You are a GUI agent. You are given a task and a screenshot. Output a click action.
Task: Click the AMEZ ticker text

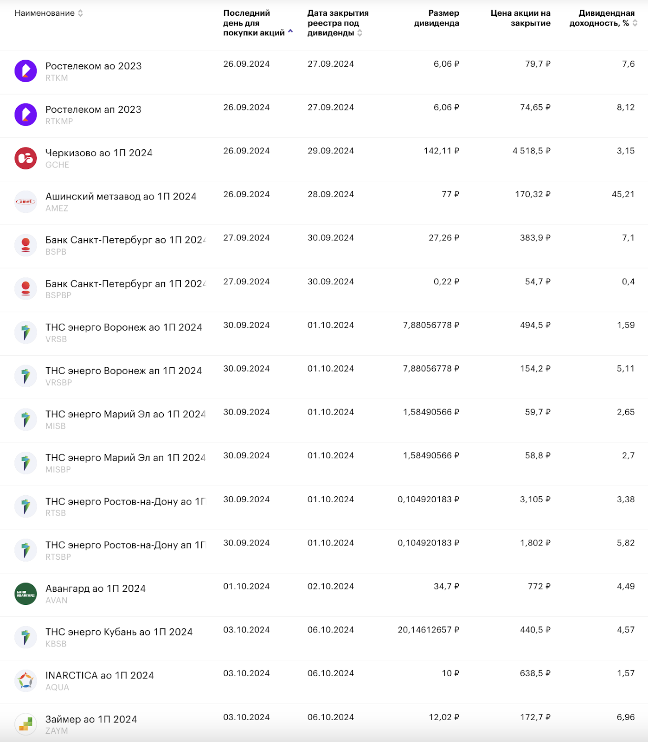pyautogui.click(x=57, y=209)
